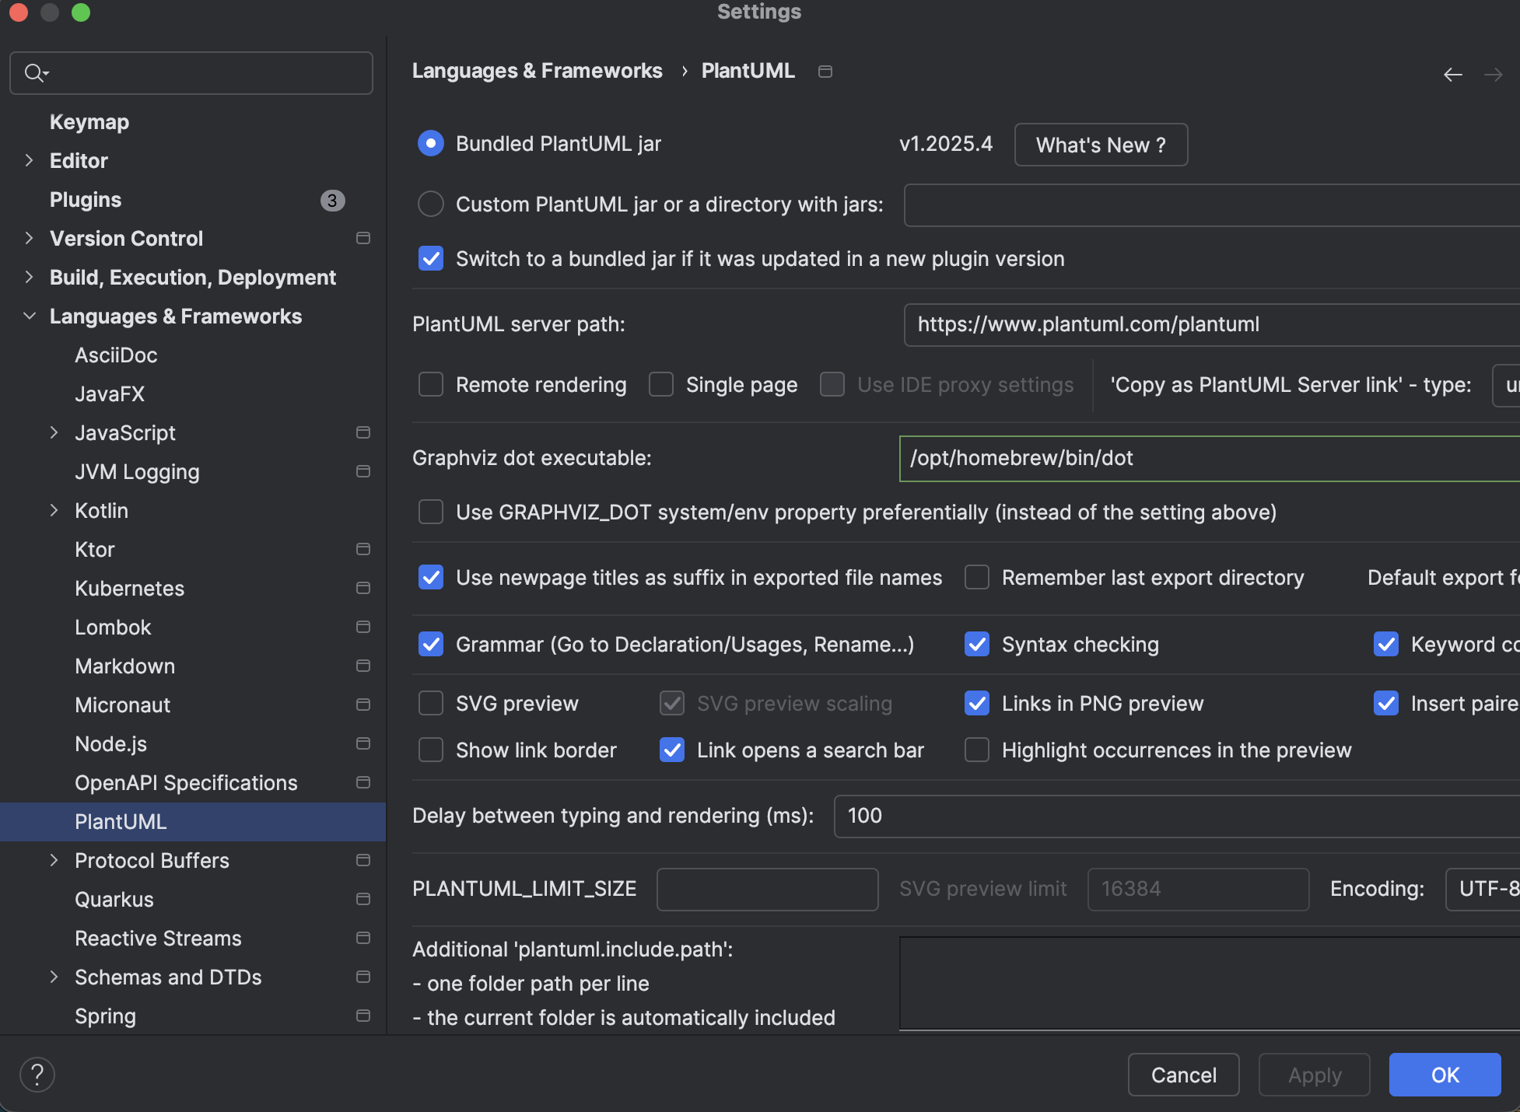Click project settings icon beside Kubernetes

click(362, 588)
